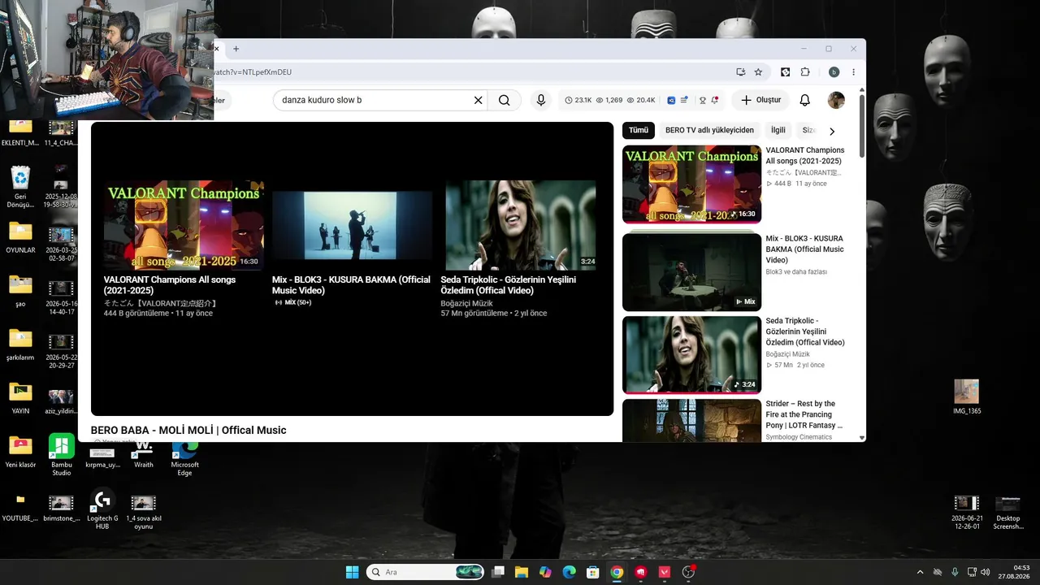Click sidebar title 'Seda Tripkolic - Gözlerinin Yeşilini Özledim'
1040x585 pixels.
[x=805, y=331]
